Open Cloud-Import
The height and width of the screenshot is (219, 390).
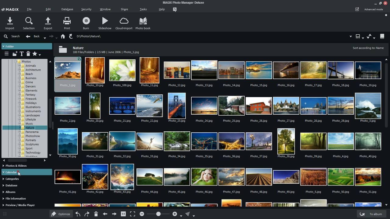coord(124,23)
